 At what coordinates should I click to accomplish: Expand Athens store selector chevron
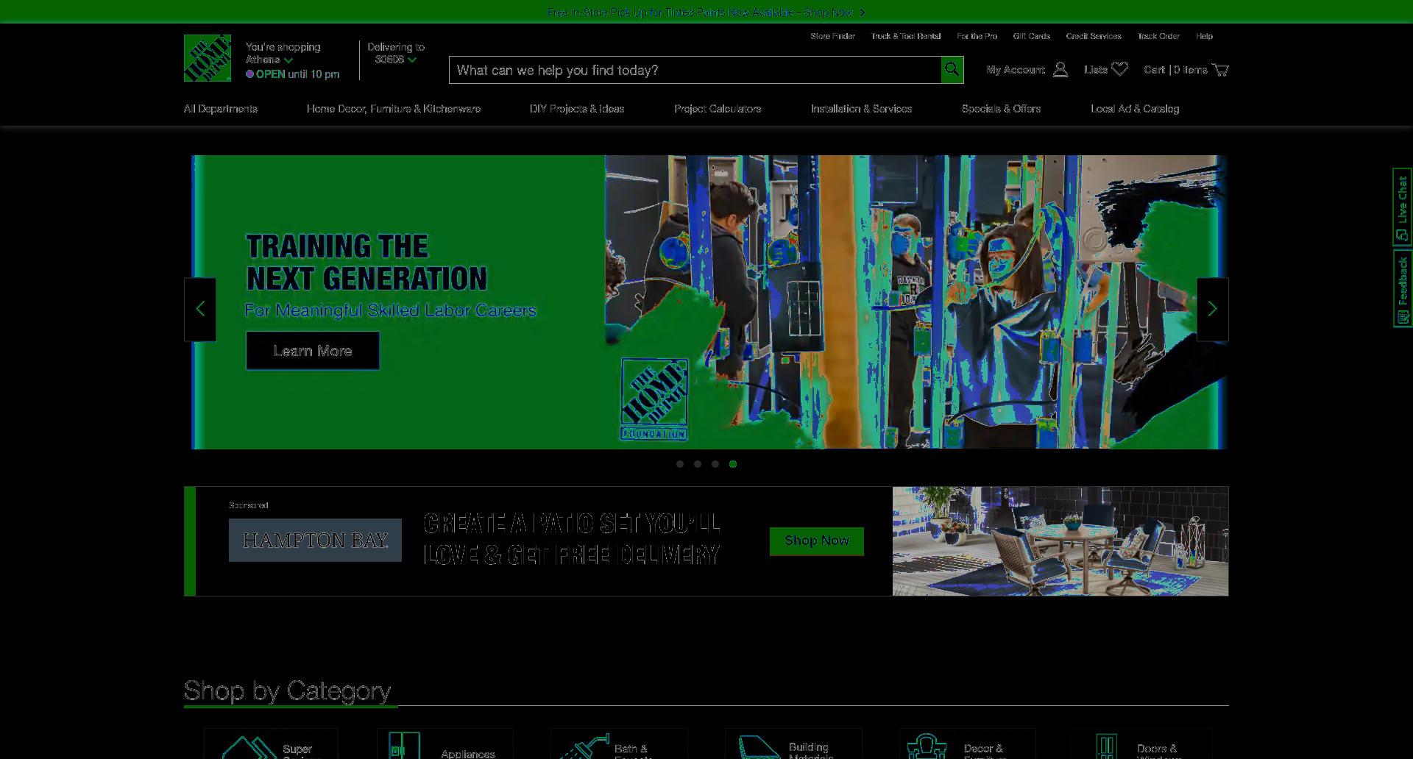click(288, 60)
